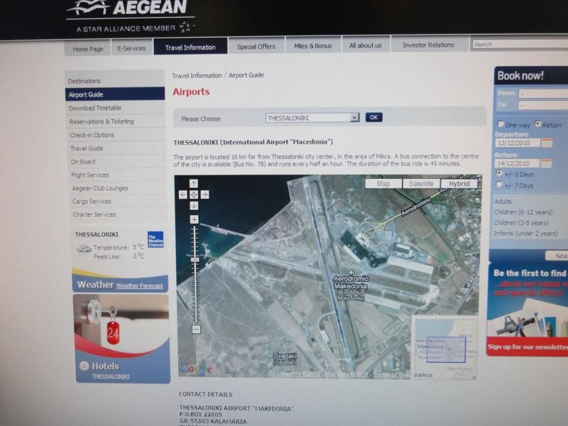Screen dimensions: 568x426
Task: Click the Aegean airline logo
Action: (131, 16)
